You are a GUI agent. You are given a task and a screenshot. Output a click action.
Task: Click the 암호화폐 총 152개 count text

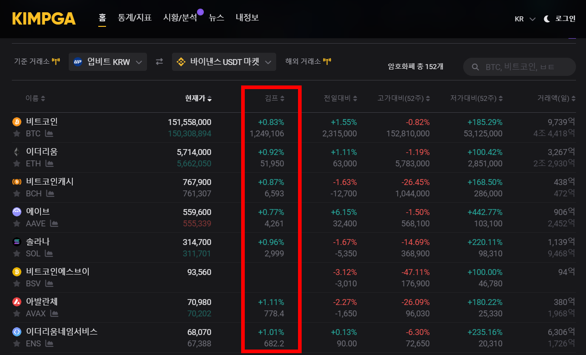coord(415,67)
